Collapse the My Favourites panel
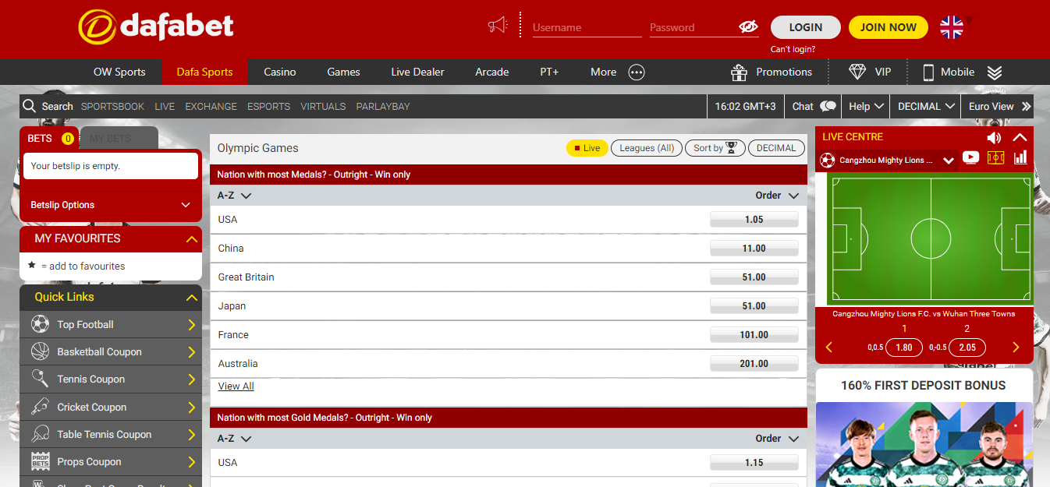The width and height of the screenshot is (1050, 487). point(191,239)
